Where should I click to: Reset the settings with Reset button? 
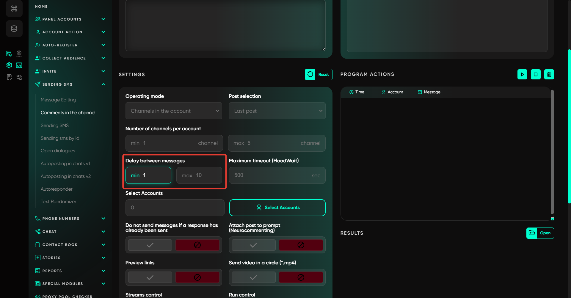click(x=318, y=74)
